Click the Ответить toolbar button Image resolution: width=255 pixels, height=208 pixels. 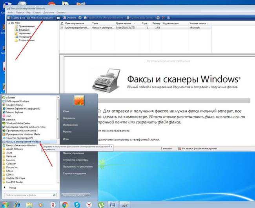pyautogui.click(x=69, y=18)
